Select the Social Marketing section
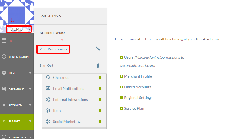 74,122
